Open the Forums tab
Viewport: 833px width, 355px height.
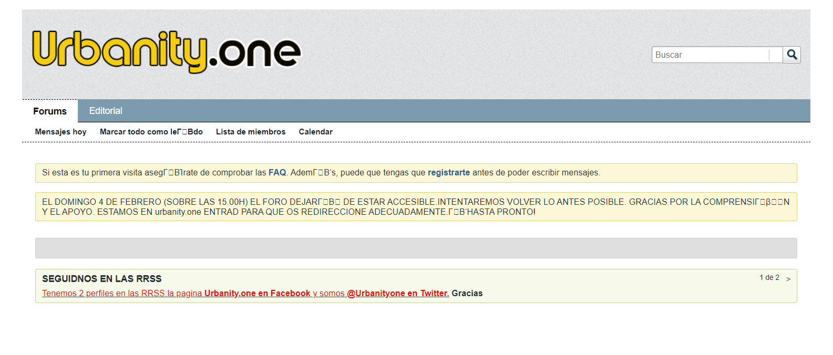pyautogui.click(x=50, y=111)
